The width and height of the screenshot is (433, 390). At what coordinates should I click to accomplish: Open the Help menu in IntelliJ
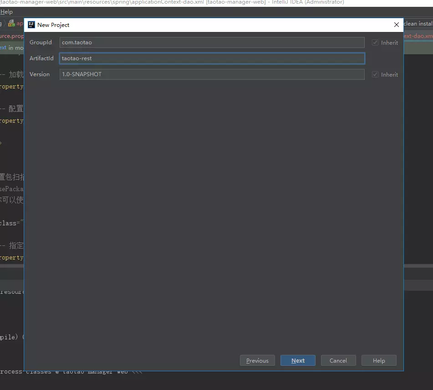pos(6,12)
